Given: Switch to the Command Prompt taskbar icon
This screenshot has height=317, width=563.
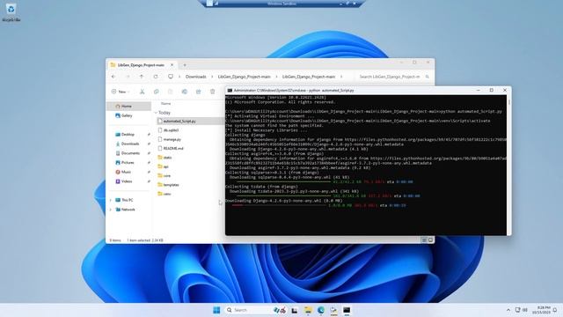Looking at the screenshot, I should 347,310.
